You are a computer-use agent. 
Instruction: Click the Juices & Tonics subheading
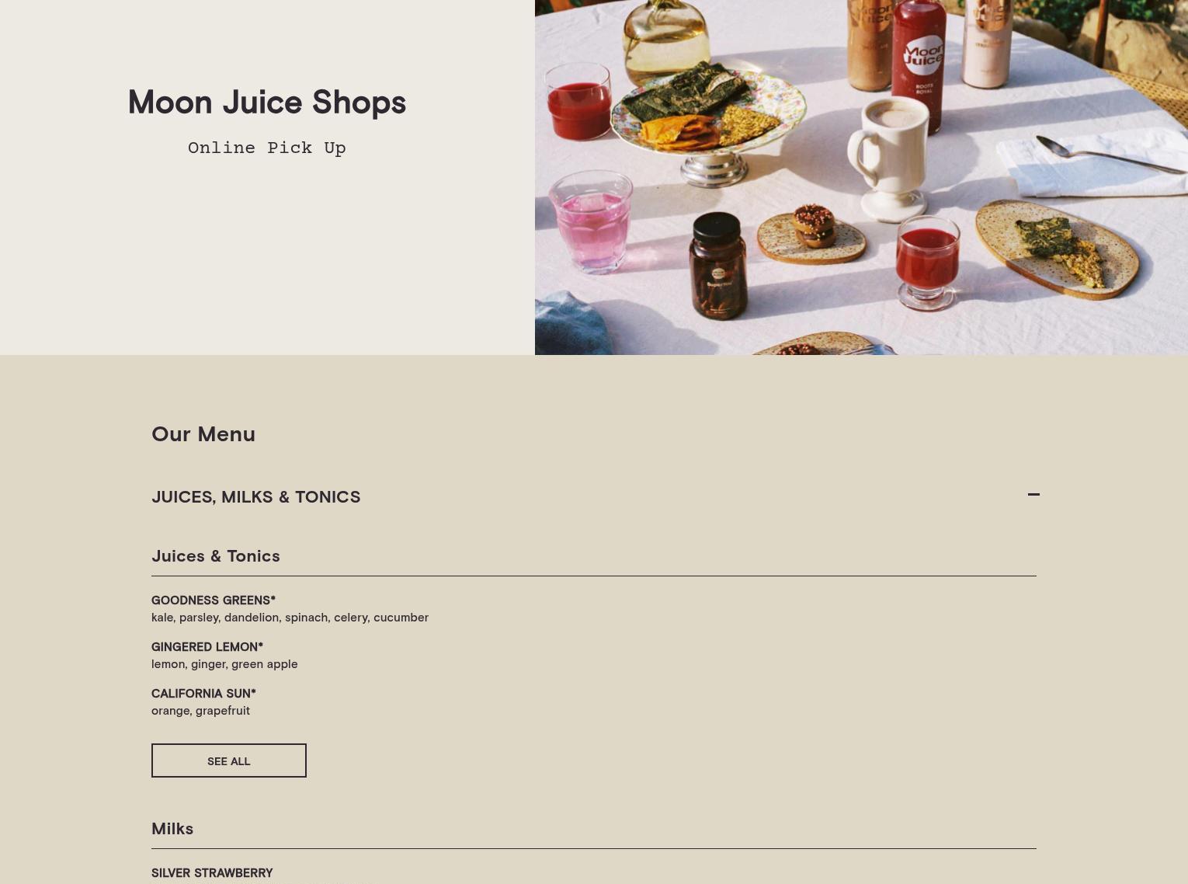point(216,555)
